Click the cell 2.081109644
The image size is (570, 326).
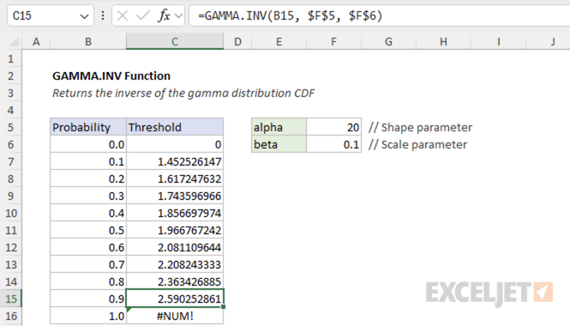click(x=175, y=247)
